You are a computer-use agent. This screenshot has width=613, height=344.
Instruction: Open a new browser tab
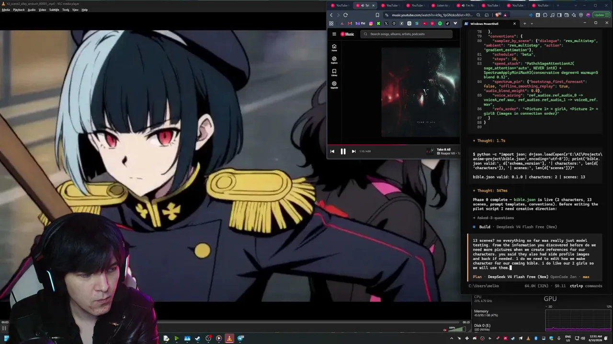pos(557,5)
